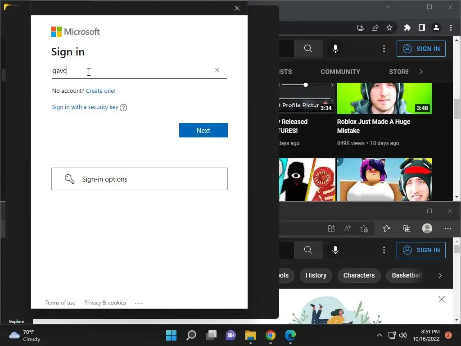This screenshot has width=461, height=346.
Task: Start voice search in Chrome window
Action: tap(335, 49)
